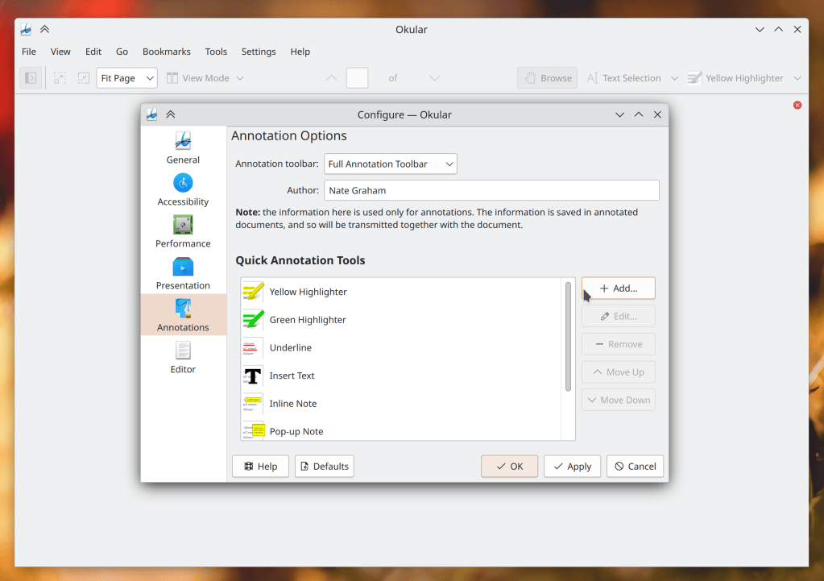Click the annotation tools list scrollbar
This screenshot has width=824, height=581.
(x=568, y=337)
